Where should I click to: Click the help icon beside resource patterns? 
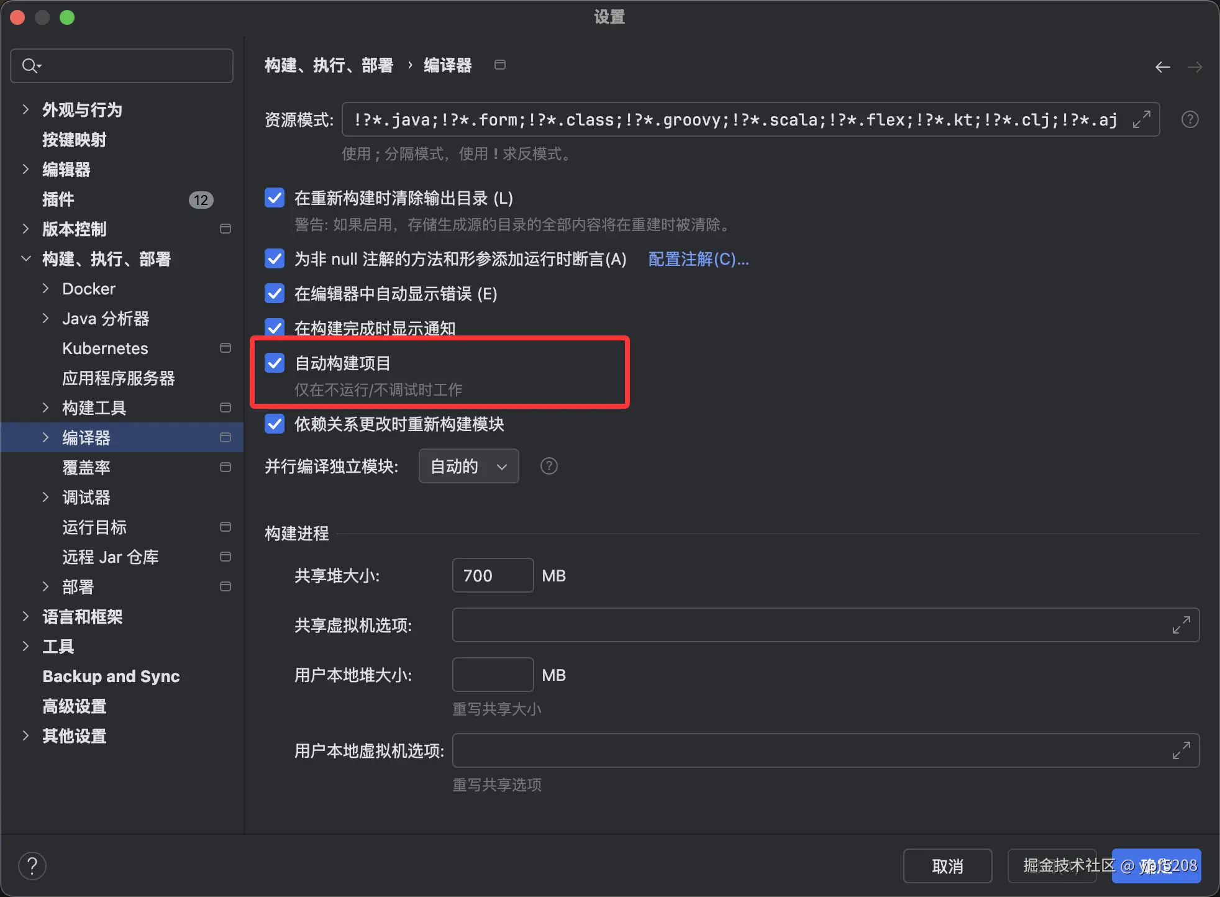(1190, 119)
